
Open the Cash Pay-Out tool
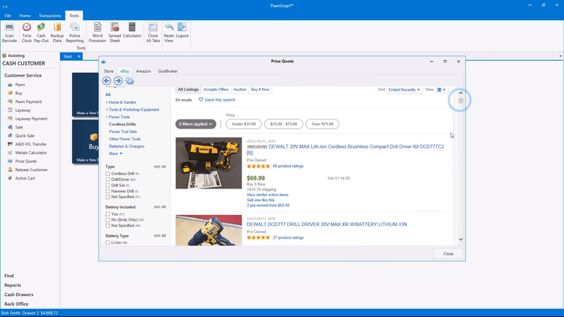pyautogui.click(x=41, y=32)
